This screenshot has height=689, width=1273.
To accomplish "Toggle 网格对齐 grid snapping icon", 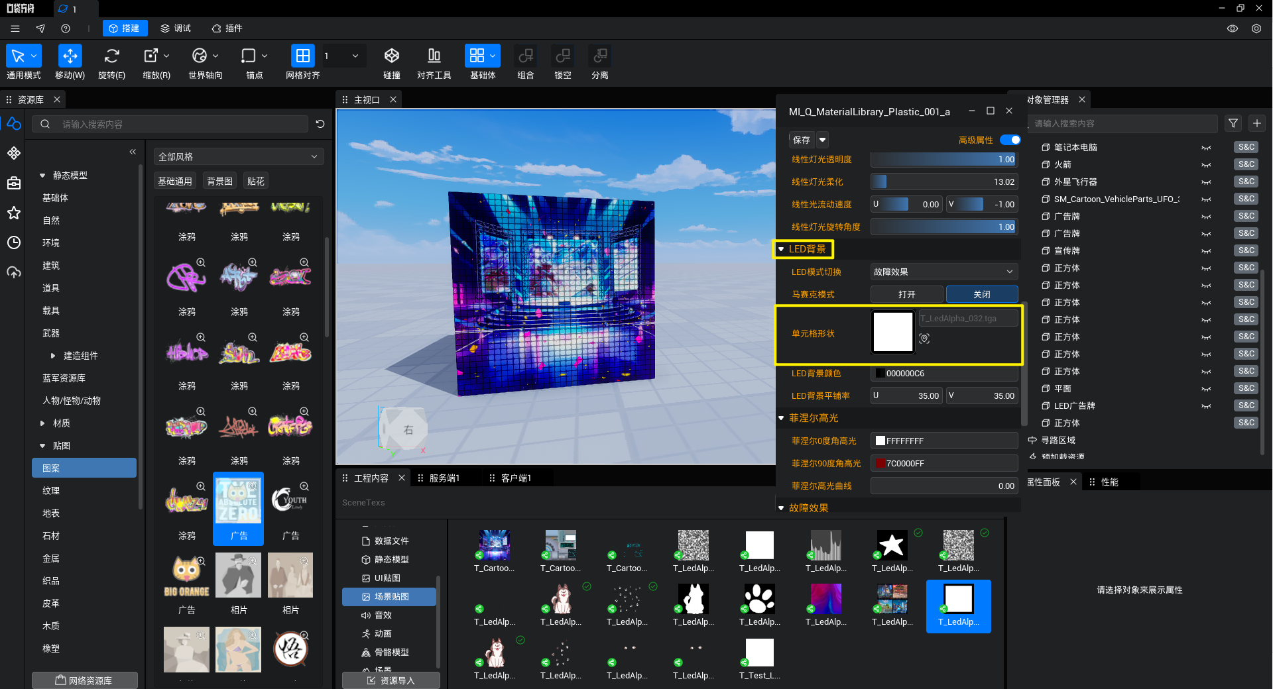I will pos(302,56).
